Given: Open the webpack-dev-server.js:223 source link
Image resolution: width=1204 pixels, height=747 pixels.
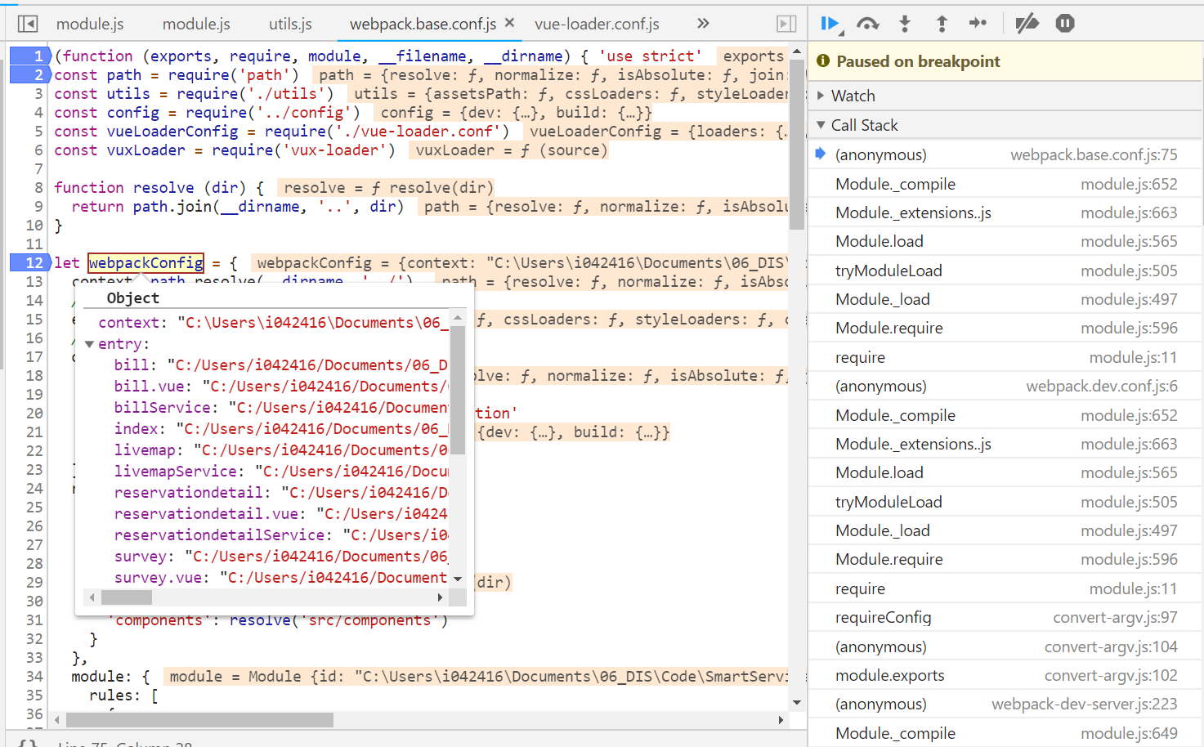Looking at the screenshot, I should [x=1084, y=704].
